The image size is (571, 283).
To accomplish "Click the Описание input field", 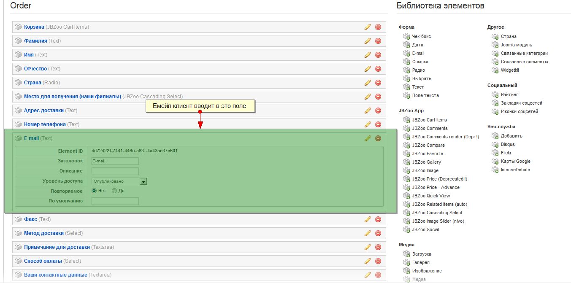I will coord(115,171).
